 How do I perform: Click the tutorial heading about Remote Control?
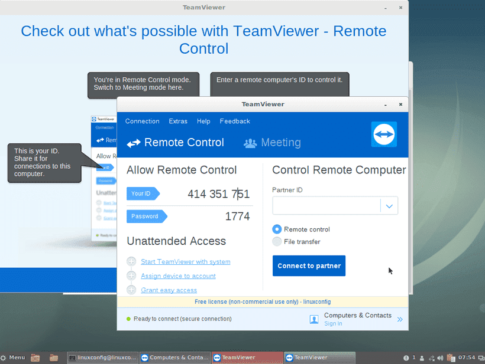(x=203, y=40)
